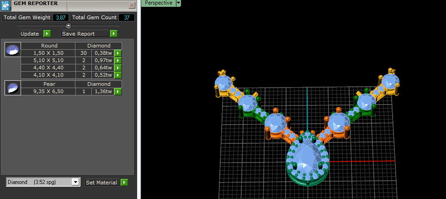Select the 1,50 X 1,50 size cell
Image resolution: width=446 pixels, height=199 pixels.
(48, 53)
